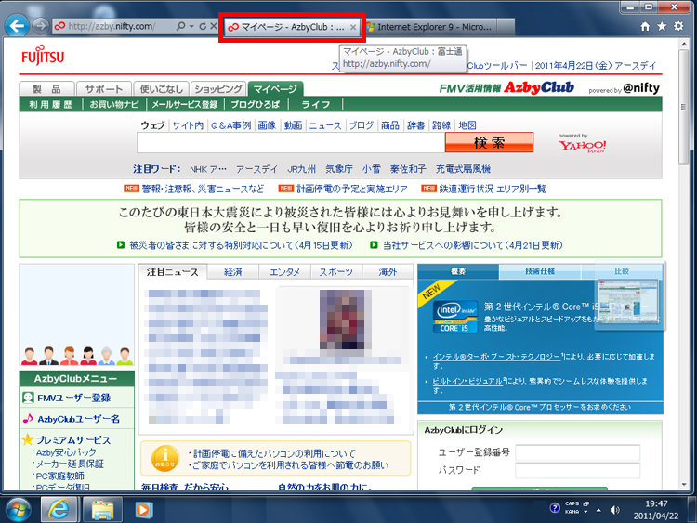Screen dimensions: 697x523
Task: Stop loading with the address bar X
Action: [x=214, y=26]
